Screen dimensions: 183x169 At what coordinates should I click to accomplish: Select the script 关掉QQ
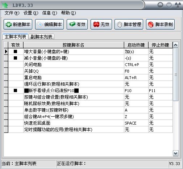click(74, 71)
